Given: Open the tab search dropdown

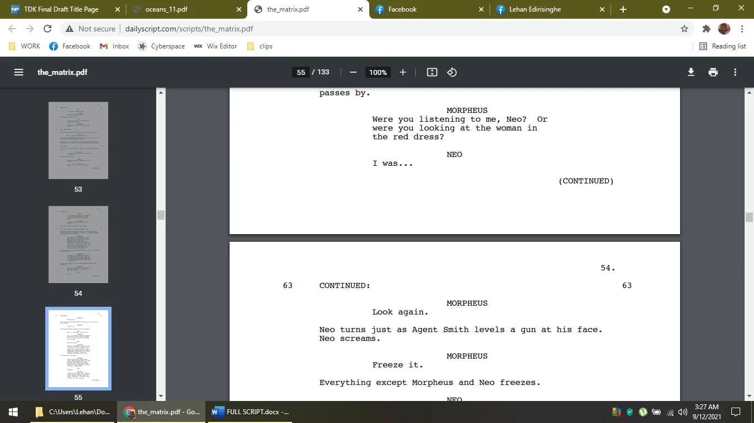Looking at the screenshot, I should click(x=666, y=9).
